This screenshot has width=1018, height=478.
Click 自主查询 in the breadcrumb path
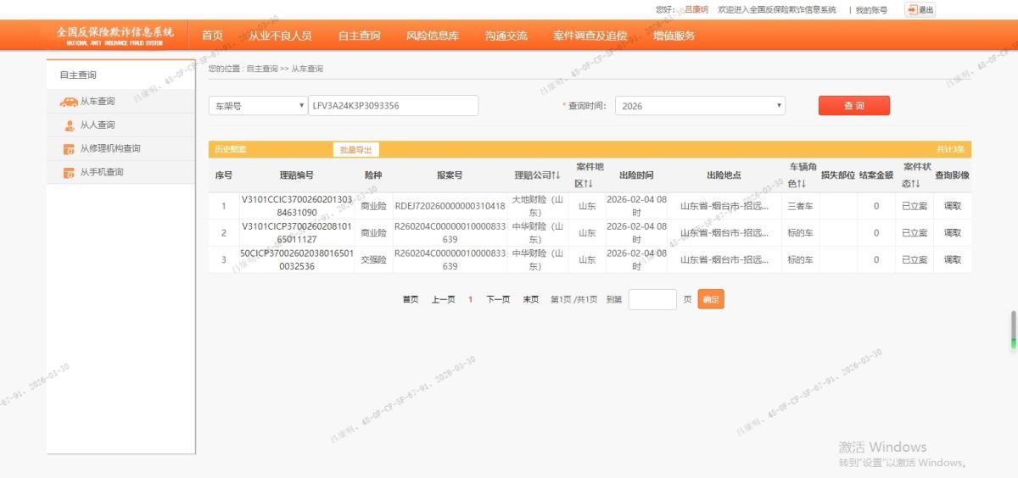pos(262,69)
